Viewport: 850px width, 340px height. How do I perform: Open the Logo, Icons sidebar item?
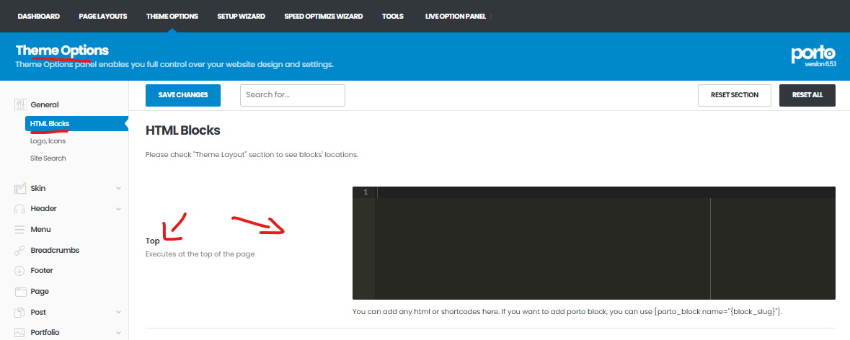point(48,141)
